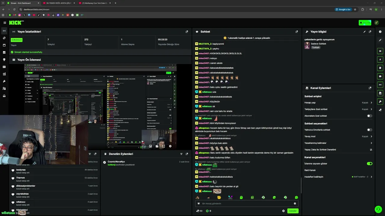Bookmark this page with the star icon
The width and height of the screenshot is (385, 216).
point(355,9)
